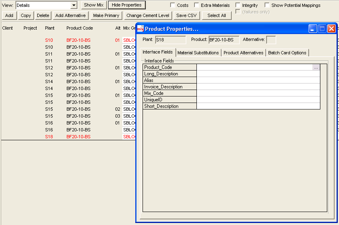This screenshot has width=339, height=225.
Task: Open the View dropdown list
Action: pyautogui.click(x=74, y=5)
